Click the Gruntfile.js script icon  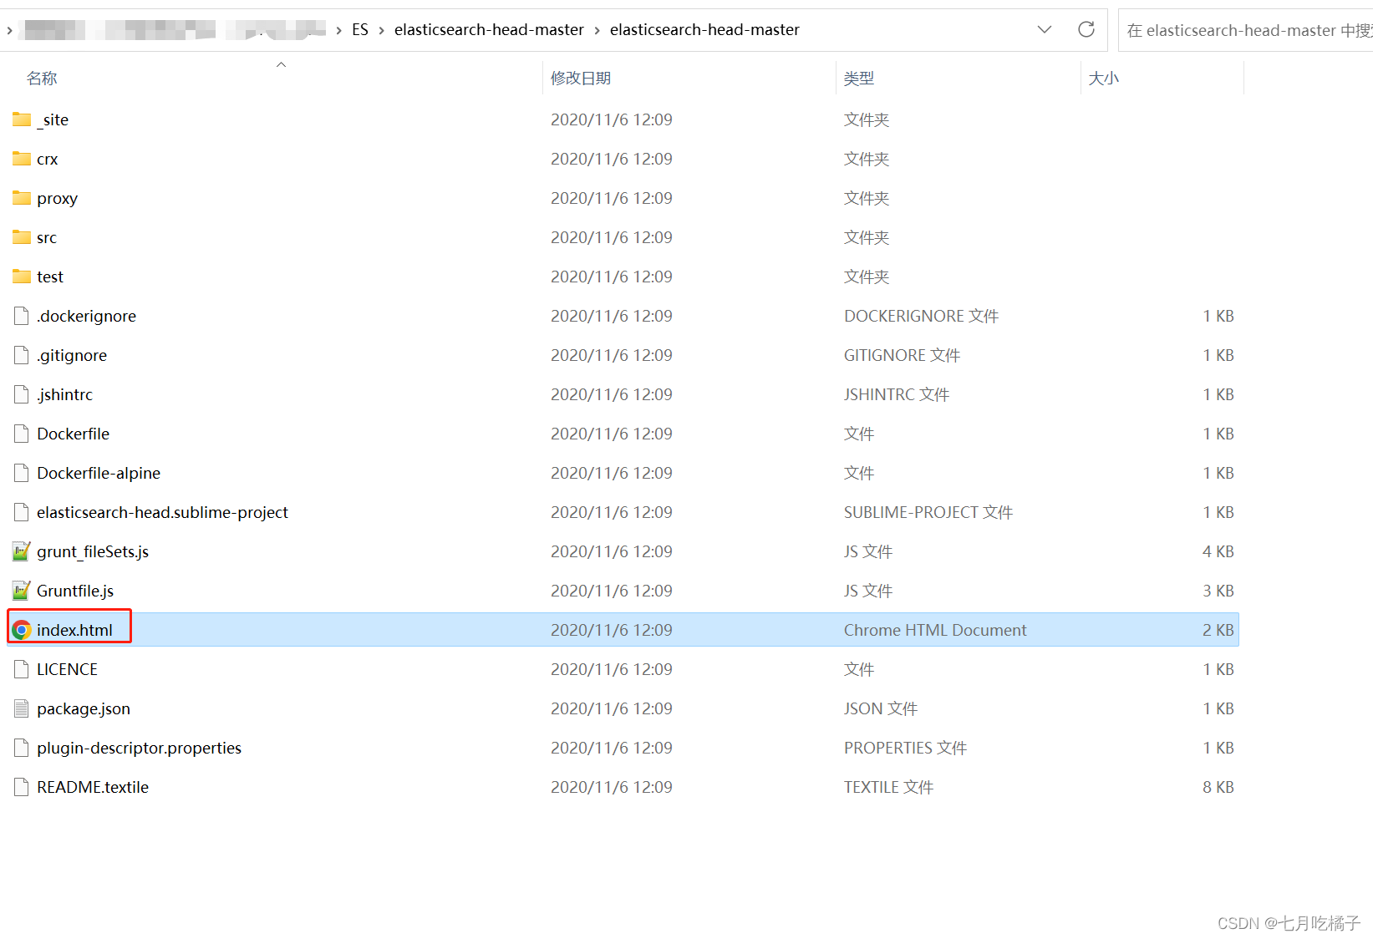tap(22, 591)
